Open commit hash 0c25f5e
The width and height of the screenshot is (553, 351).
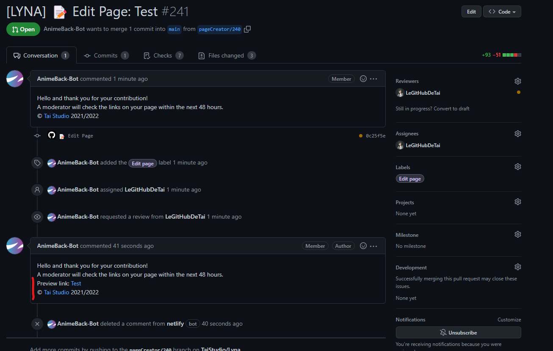tap(376, 136)
